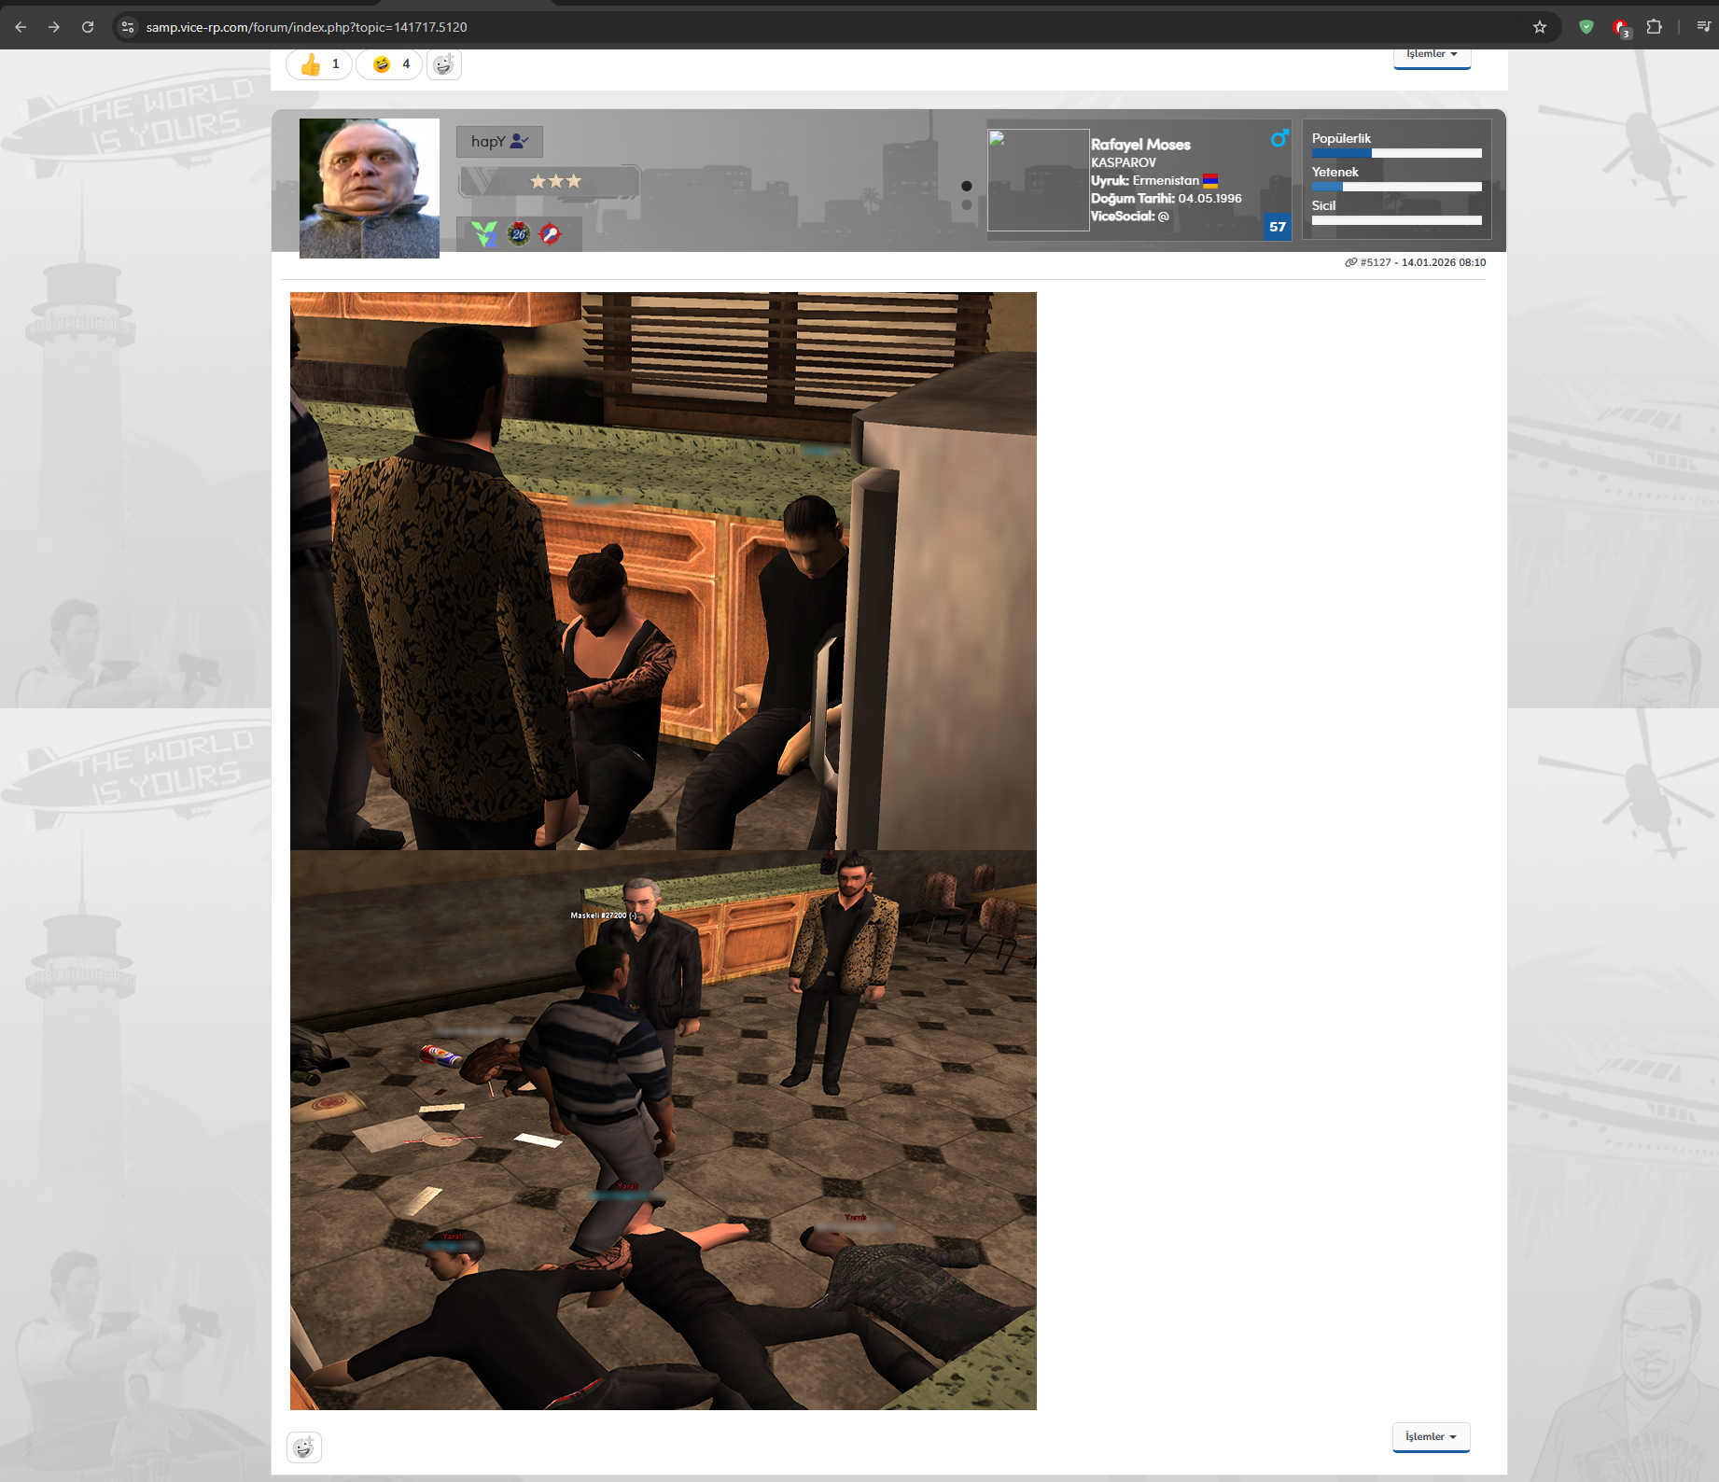Screen dimensions: 1719x1482
Task: Click the thumbs-up reaction with count 1
Action: point(319,64)
